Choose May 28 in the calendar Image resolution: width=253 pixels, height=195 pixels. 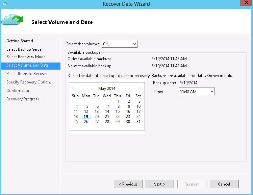pos(107,122)
